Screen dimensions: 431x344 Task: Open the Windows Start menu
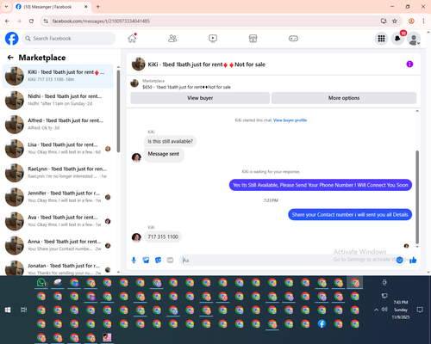(8, 310)
